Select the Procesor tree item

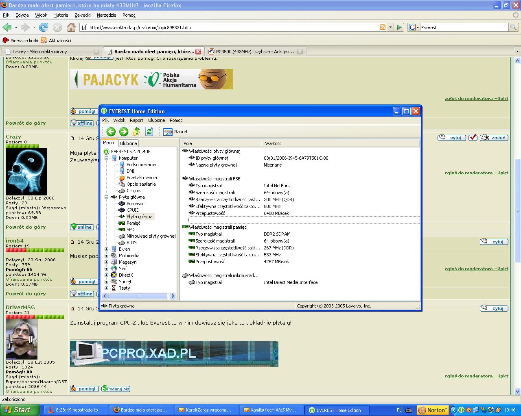(135, 204)
